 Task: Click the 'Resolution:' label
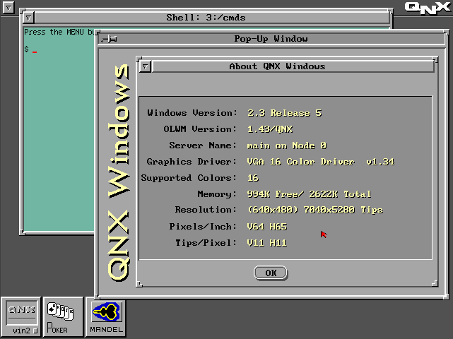tap(206, 210)
